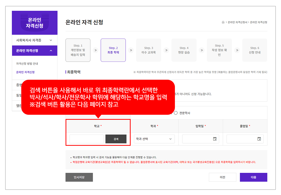This screenshot has height=195, width=281.
Task: Click the arrow icon before Step 6
Action: (237, 50)
